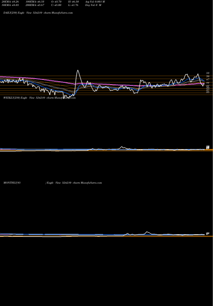Select the high price 'H:' value
213x306 pixels.
point(73,2)
